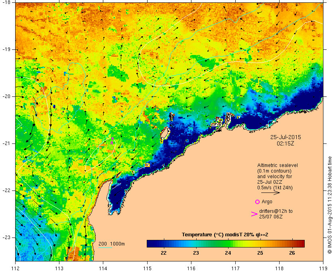335x271 pixels.
Task: Click the yellow-orange 25°C colorbar region
Action: (x=260, y=244)
